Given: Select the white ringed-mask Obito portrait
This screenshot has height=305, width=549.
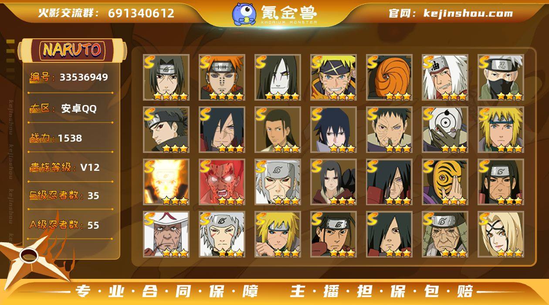Looking at the screenshot, I should [445, 130].
